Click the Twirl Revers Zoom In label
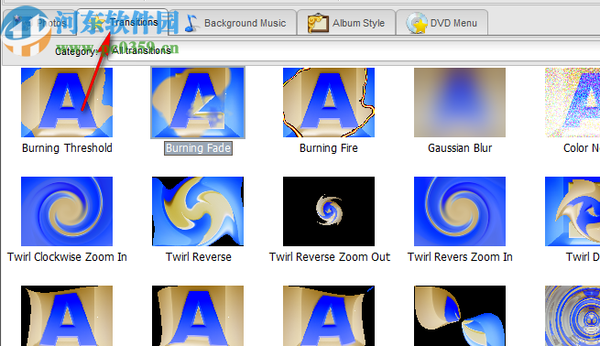This screenshot has height=346, width=600. click(x=460, y=257)
